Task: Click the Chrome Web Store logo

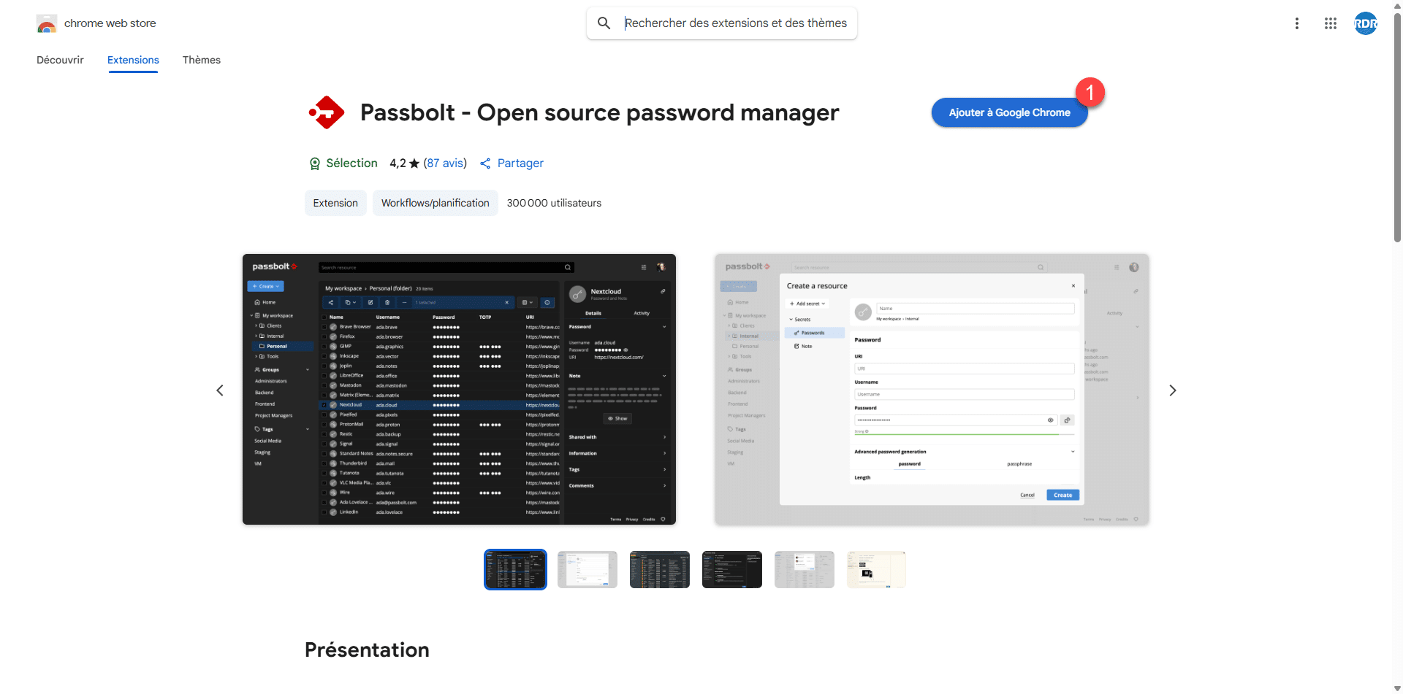Action: click(x=47, y=24)
